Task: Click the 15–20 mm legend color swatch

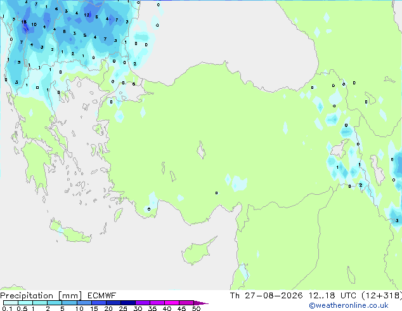Action: tap(98, 303)
